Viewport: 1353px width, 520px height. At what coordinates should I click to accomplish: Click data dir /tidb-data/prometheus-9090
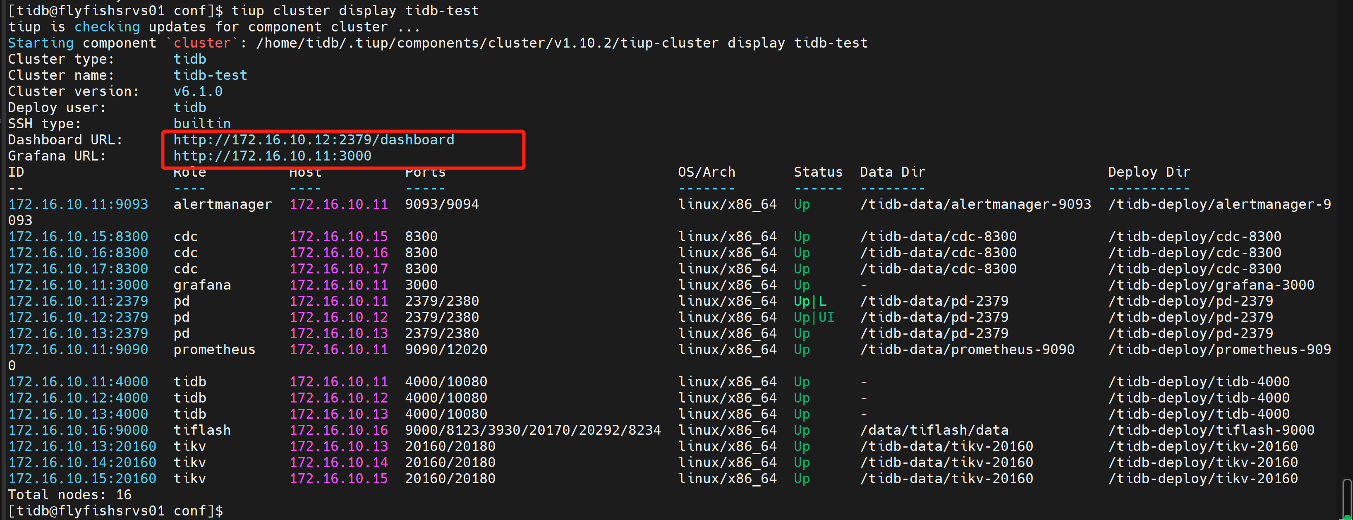[x=967, y=350]
